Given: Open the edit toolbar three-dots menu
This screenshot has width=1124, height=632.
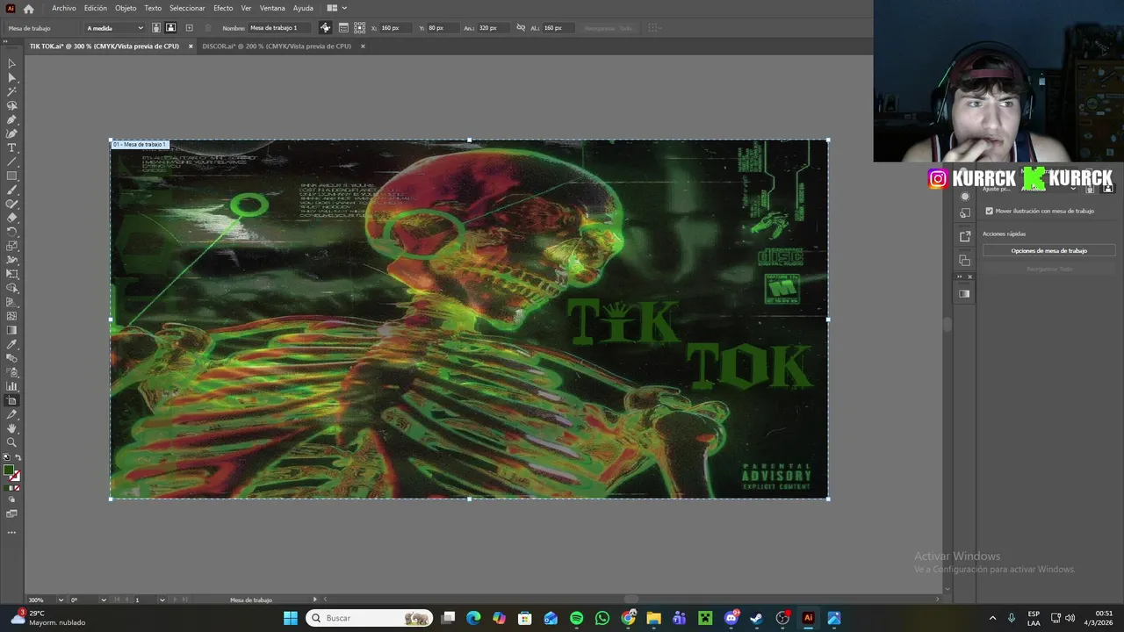Looking at the screenshot, I should click(11, 532).
